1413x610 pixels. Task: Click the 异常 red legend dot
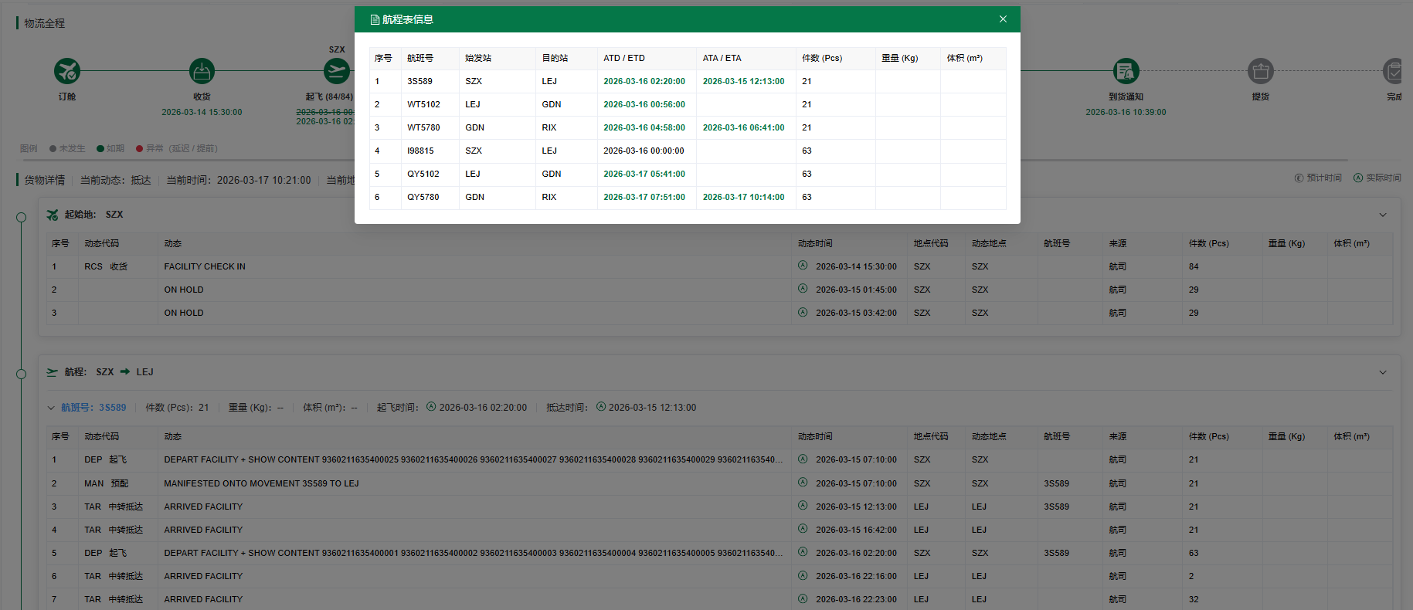pos(140,149)
